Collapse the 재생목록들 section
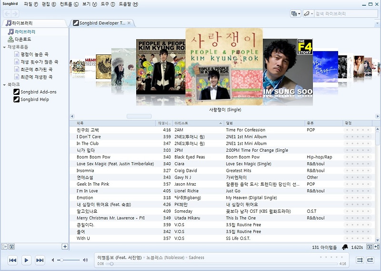The width and height of the screenshot is (381, 271). pyautogui.click(x=4, y=47)
